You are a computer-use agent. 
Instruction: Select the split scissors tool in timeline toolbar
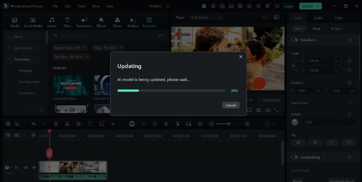coord(67,124)
